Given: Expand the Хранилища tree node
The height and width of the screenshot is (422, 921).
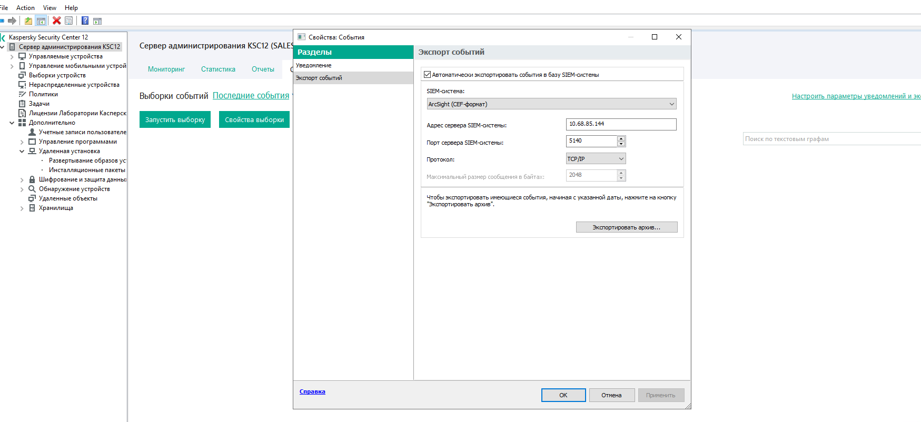Looking at the screenshot, I should [22, 208].
